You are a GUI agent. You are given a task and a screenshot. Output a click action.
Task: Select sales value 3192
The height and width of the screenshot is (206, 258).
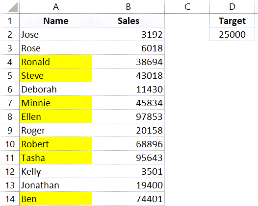[128, 34]
